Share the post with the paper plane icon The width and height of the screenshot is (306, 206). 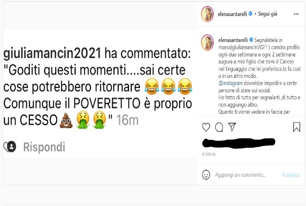(232, 127)
